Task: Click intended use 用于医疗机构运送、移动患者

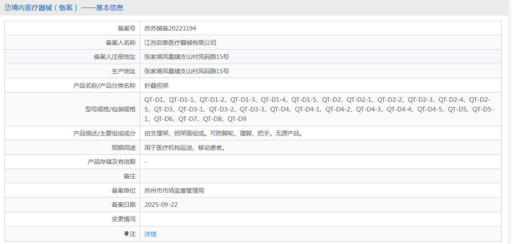Action: click(185, 148)
